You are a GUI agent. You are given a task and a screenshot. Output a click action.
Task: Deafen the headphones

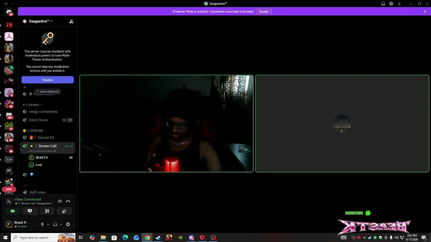click(55, 224)
